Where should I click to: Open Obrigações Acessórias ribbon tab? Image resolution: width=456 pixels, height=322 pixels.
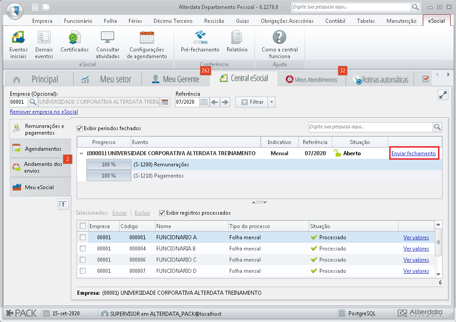pyautogui.click(x=287, y=21)
